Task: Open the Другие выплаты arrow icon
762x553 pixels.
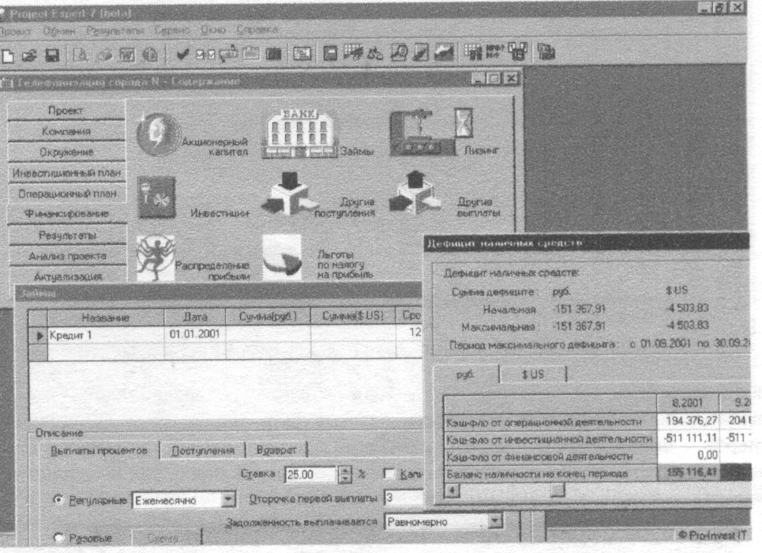Action: (x=416, y=193)
